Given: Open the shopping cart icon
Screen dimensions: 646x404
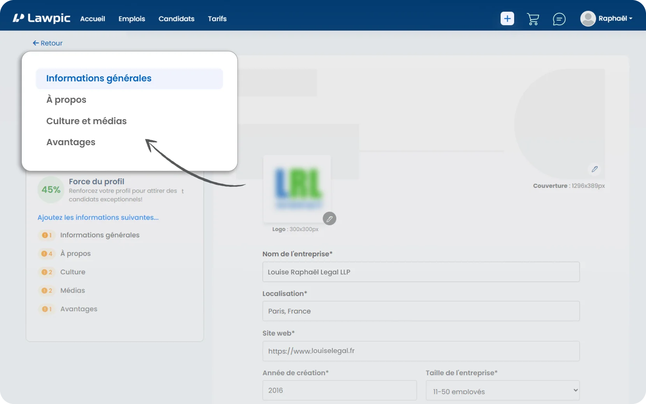Looking at the screenshot, I should pos(533,19).
